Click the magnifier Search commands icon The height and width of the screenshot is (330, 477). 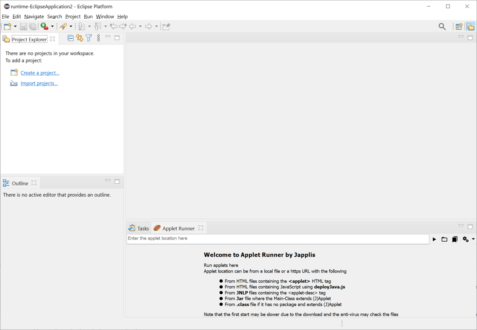442,27
